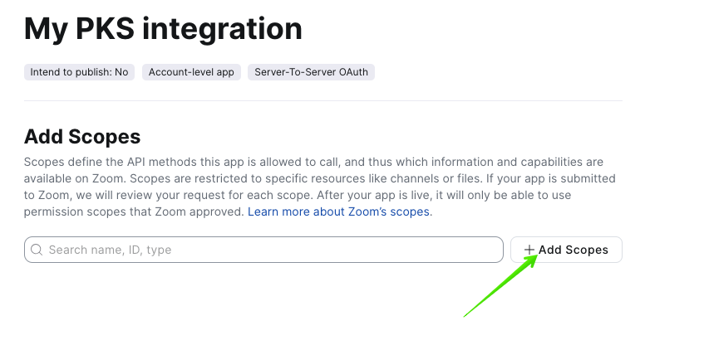Open Learn more about Zoom's scopes link
This screenshot has height=350, width=709.
[338, 211]
